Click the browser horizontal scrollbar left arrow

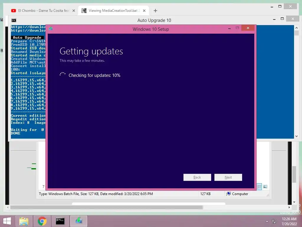[x=7, y=207]
